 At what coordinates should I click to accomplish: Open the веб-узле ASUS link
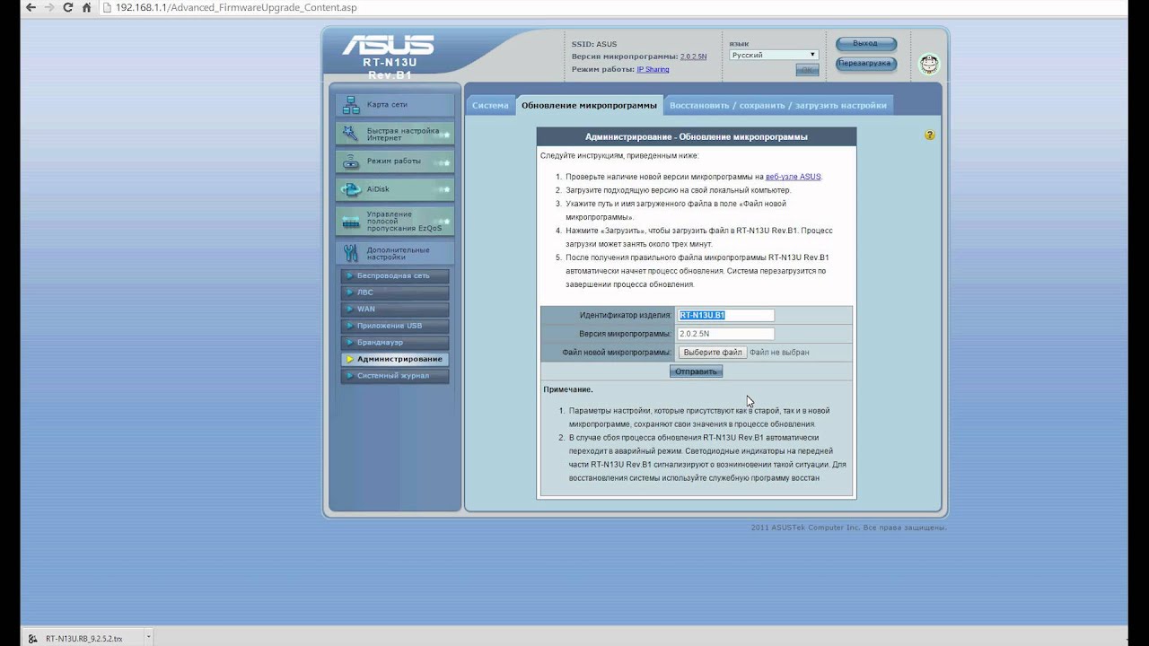[793, 177]
